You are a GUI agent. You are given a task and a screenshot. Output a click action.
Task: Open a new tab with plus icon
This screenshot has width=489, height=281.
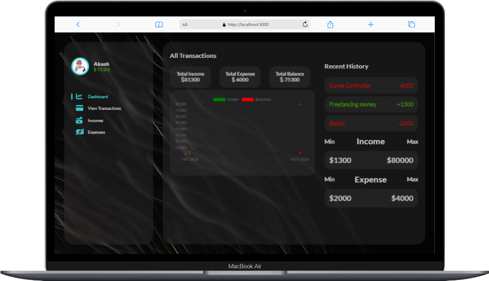pos(371,24)
